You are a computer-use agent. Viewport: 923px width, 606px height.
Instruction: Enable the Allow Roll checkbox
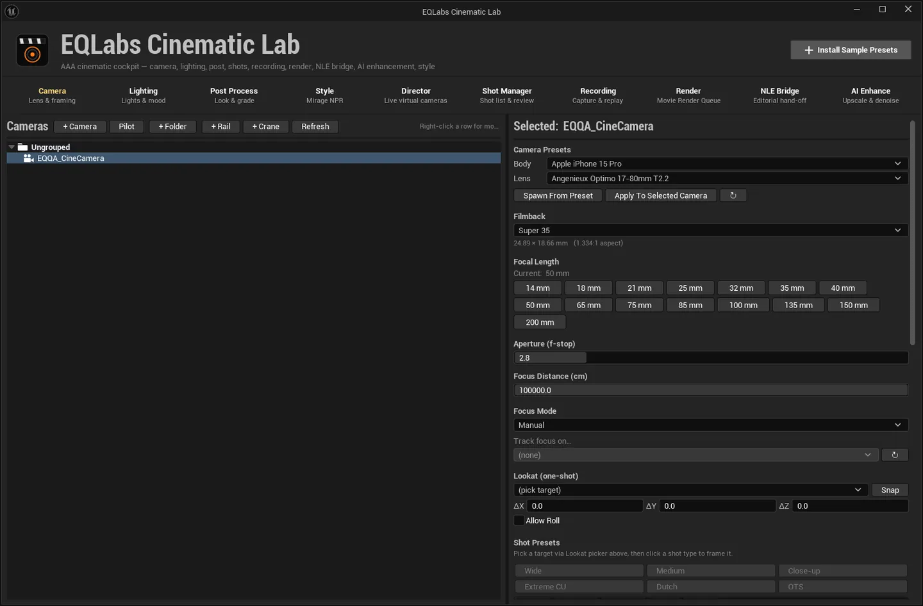[519, 520]
